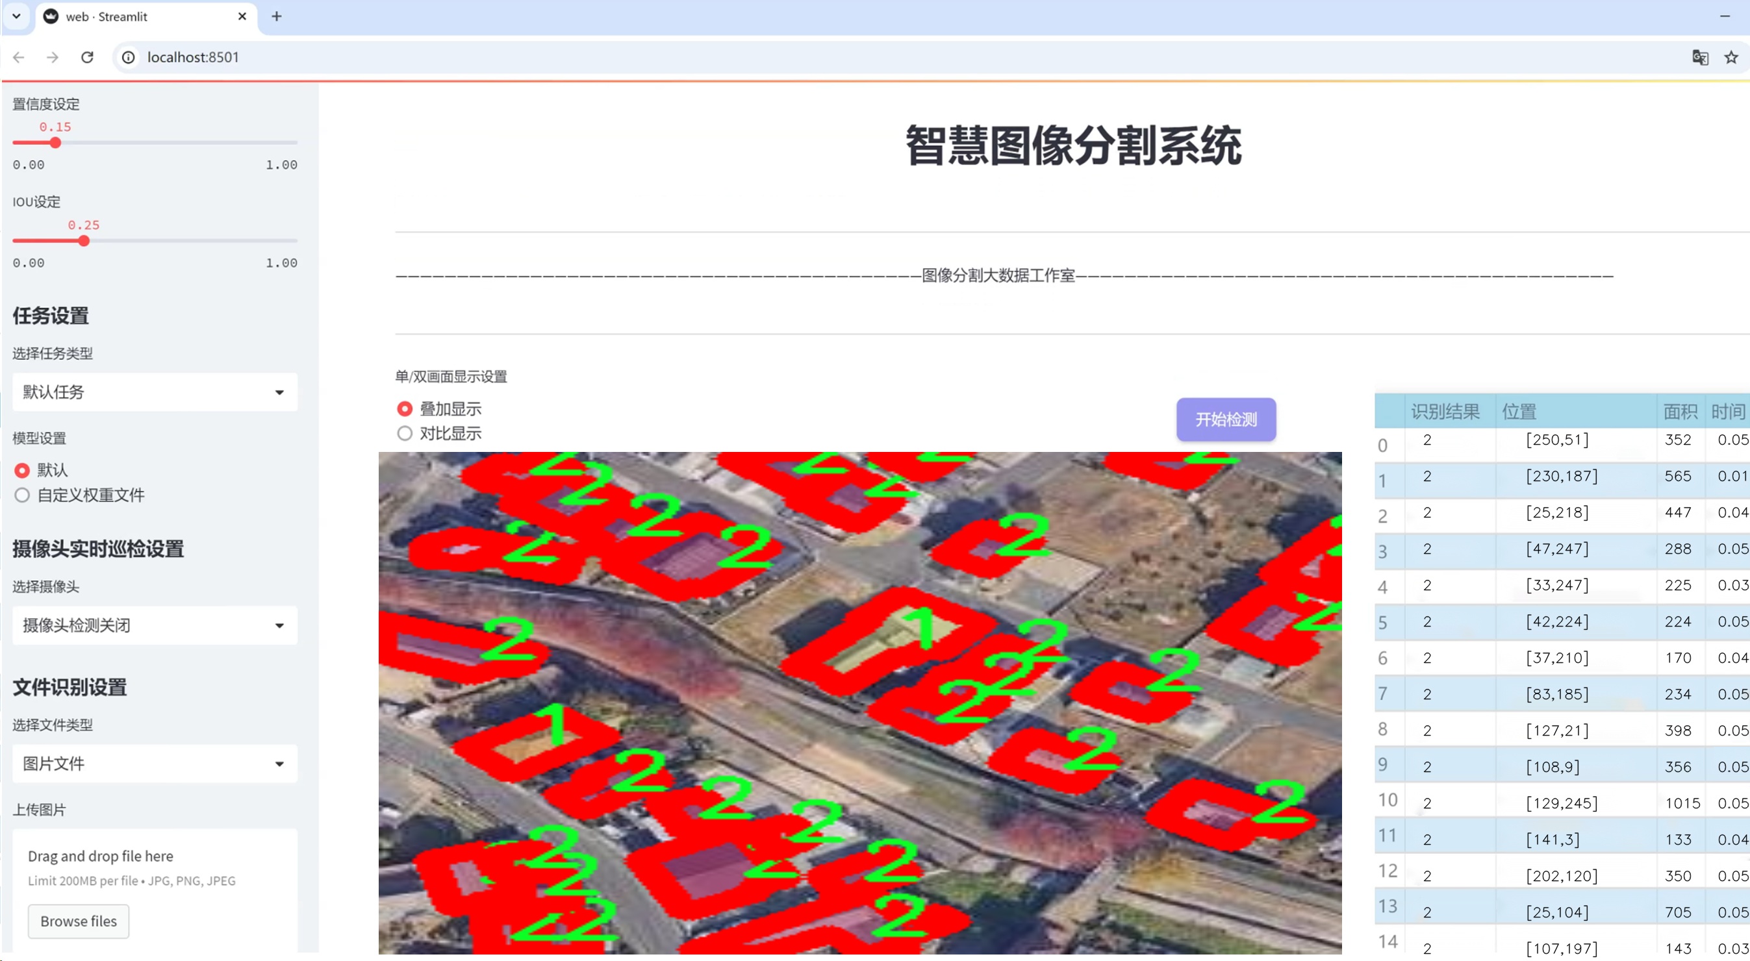Select 自定义权重文件 model option
Image resolution: width=1750 pixels, height=961 pixels.
[21, 495]
